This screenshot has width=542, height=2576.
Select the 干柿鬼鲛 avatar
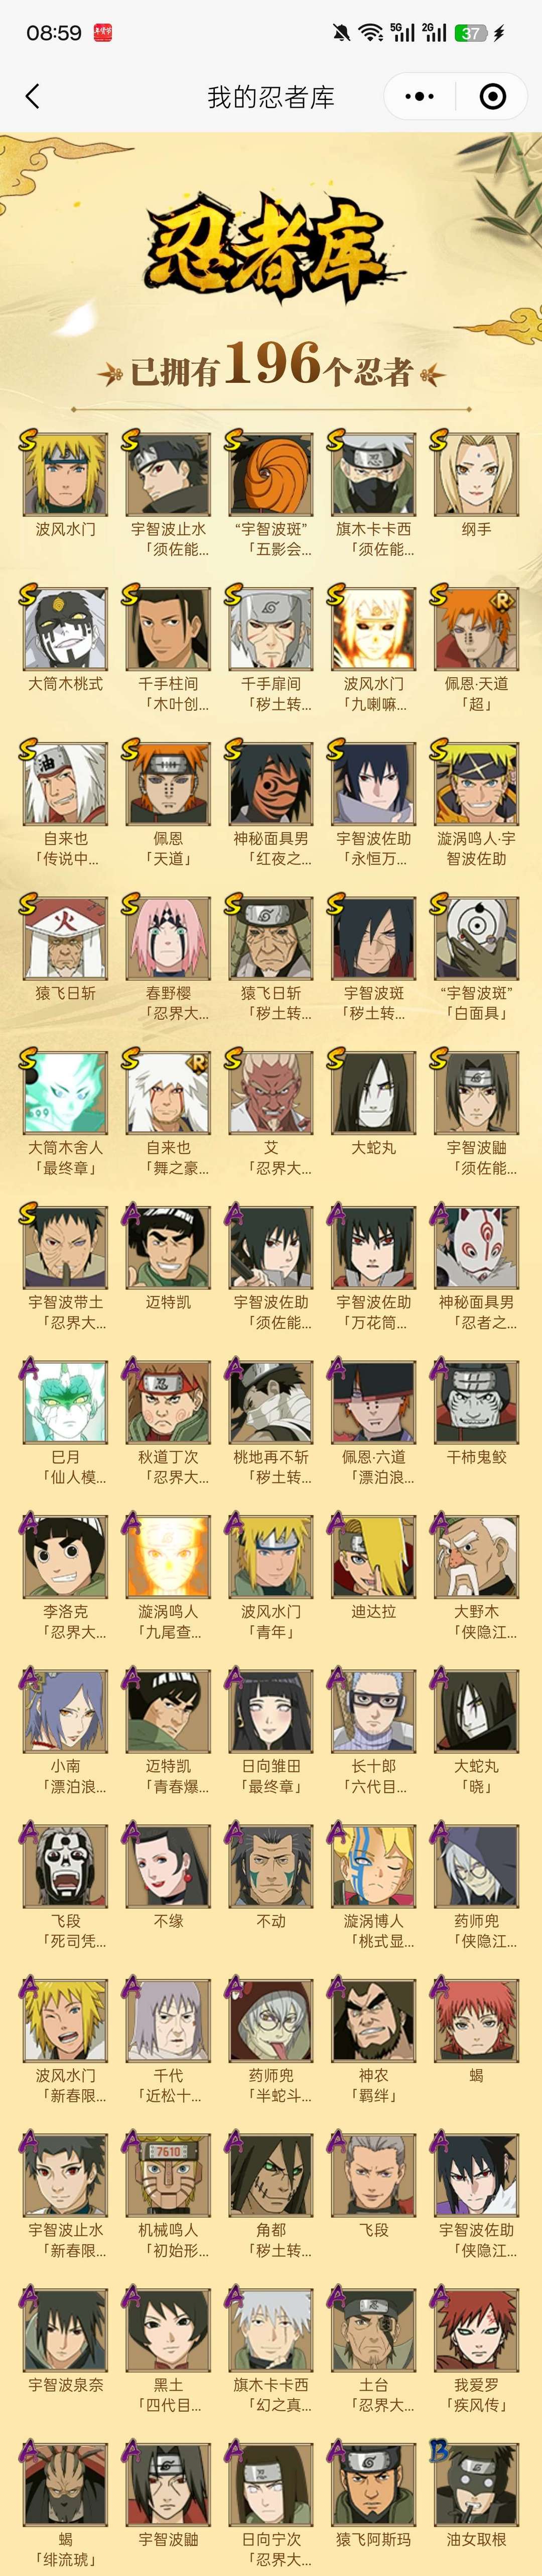(476, 1402)
